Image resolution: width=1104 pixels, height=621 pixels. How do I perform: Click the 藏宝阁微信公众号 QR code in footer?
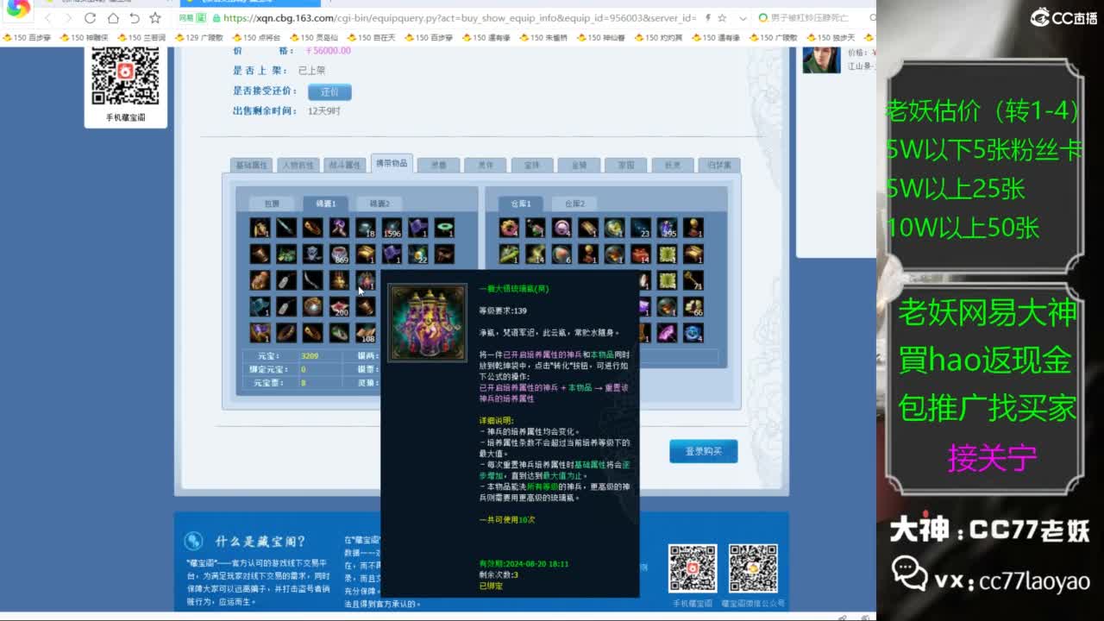click(x=753, y=568)
